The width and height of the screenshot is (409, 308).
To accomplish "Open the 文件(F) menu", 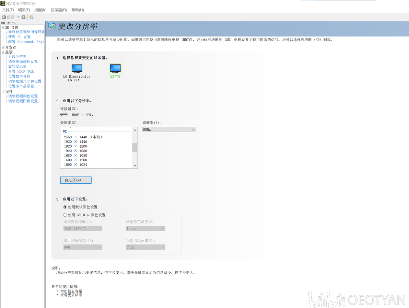I will click(x=8, y=10).
